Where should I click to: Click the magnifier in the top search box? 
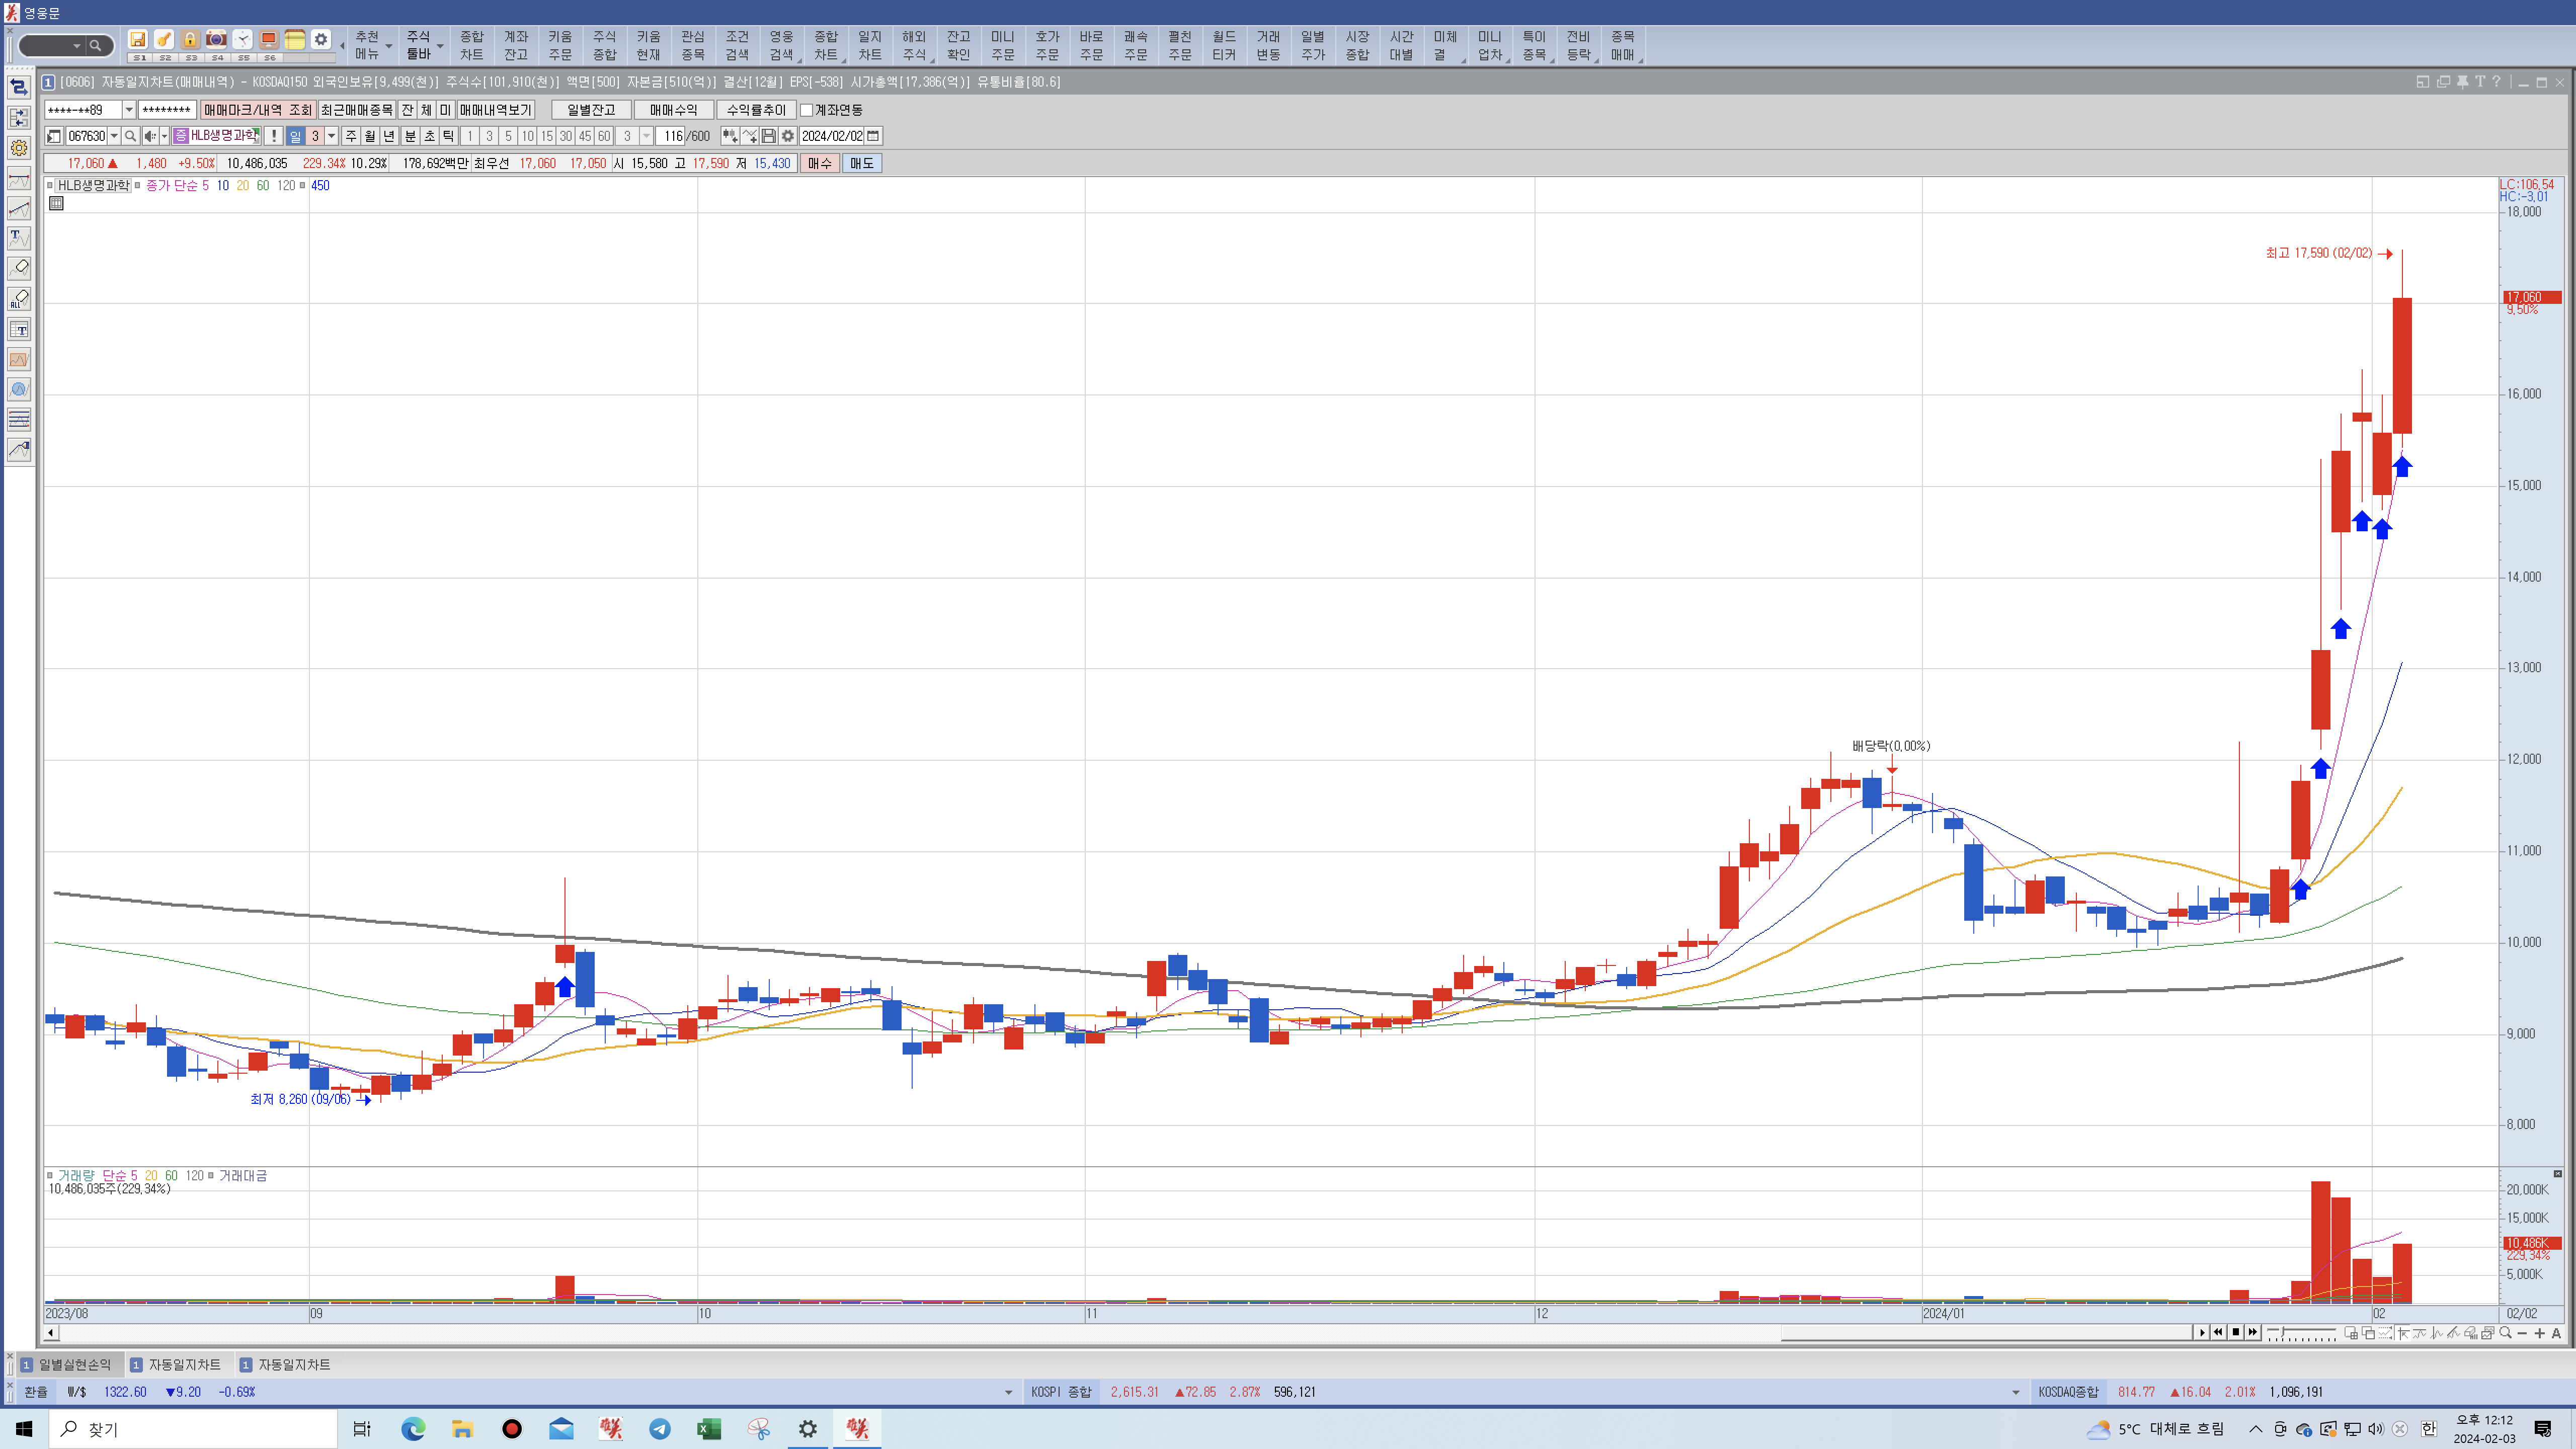(x=96, y=45)
